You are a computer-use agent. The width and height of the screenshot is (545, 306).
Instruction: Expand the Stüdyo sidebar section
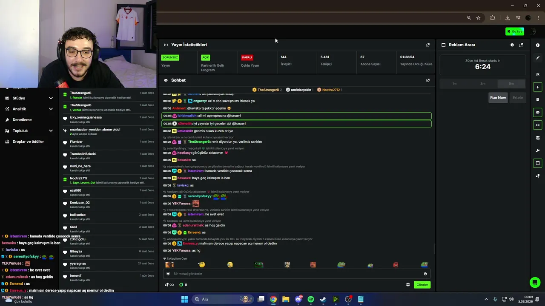coord(29,98)
